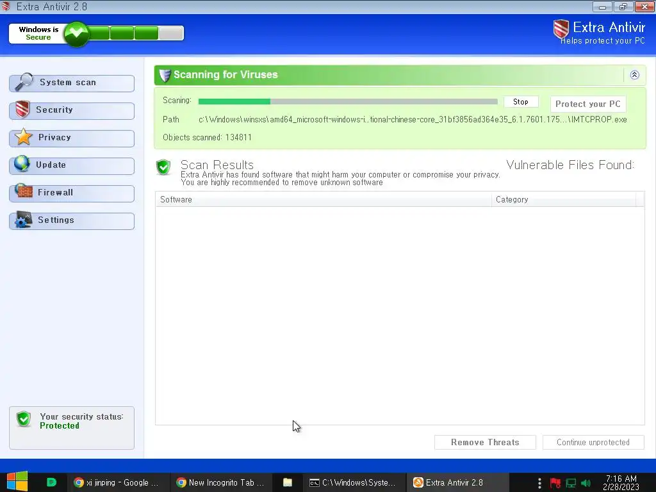656x492 pixels.
Task: Open the Security section
Action: 72,110
